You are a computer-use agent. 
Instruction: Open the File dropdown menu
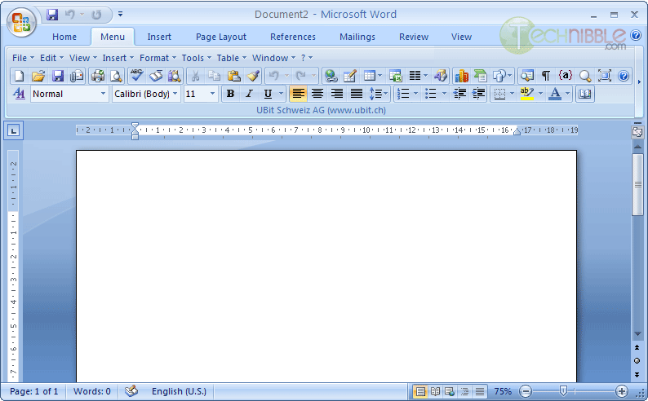coord(23,58)
